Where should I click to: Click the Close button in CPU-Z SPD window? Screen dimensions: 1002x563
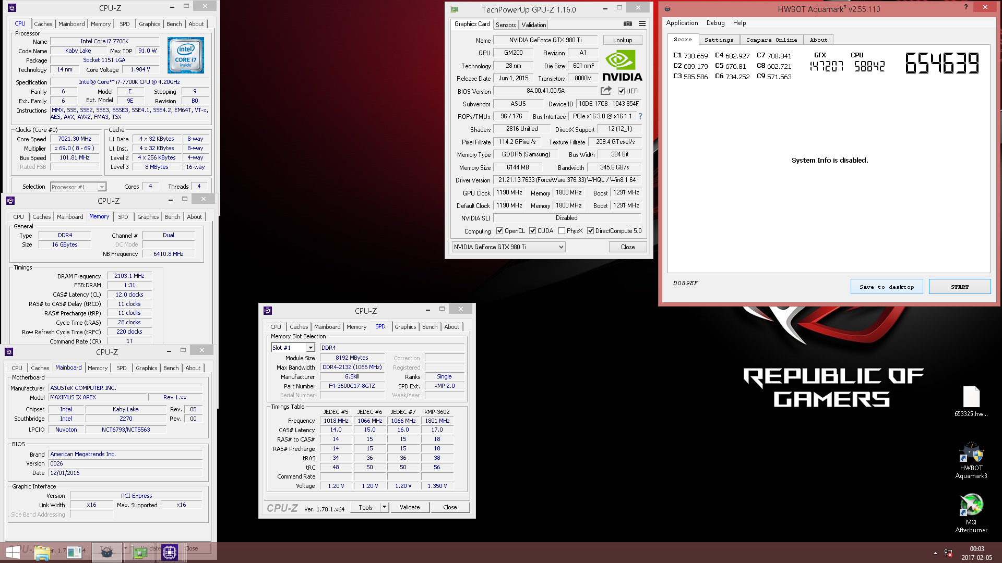coord(450,507)
